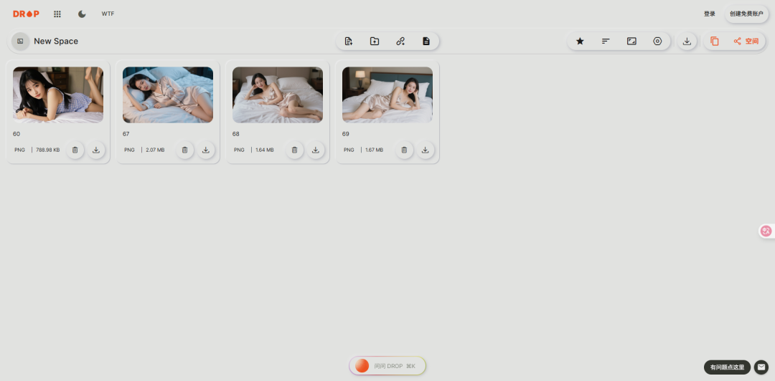
Task: Open thumbnail of image 68
Action: point(278,95)
